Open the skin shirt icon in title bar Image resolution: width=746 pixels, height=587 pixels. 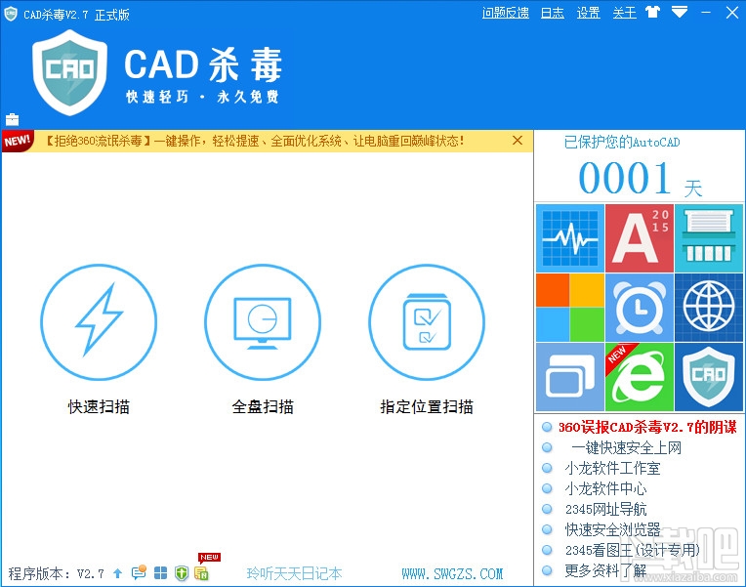(x=652, y=12)
